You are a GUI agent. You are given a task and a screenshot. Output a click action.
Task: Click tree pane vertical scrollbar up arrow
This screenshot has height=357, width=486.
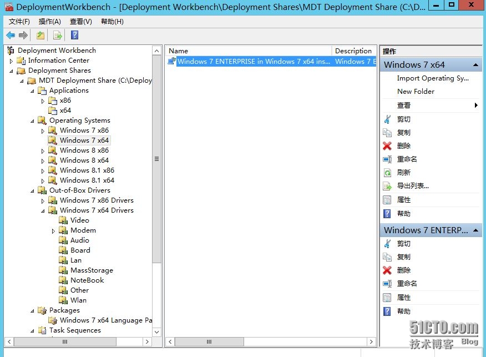[x=157, y=51]
